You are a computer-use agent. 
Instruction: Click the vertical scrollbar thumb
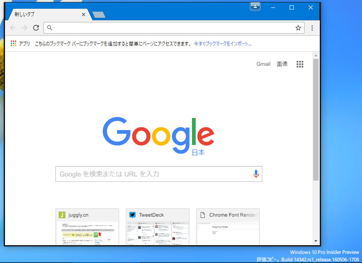[316, 119]
